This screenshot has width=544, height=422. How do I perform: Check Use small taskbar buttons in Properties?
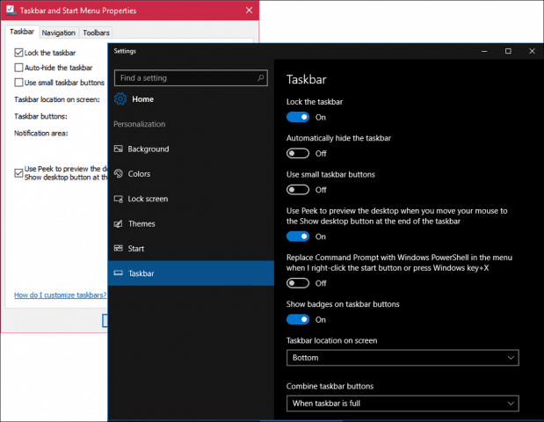[x=18, y=83]
